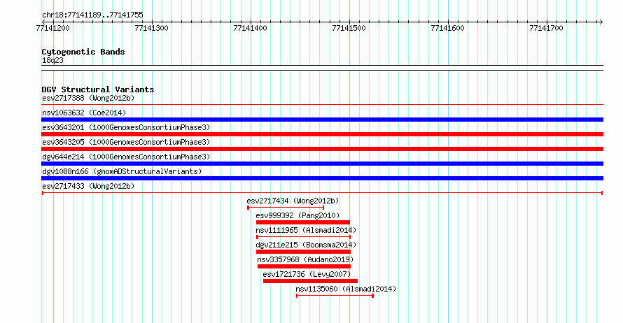The height and width of the screenshot is (323, 623).
Task: Click nsv3357968 (Audano2019) label
Action: [305, 259]
